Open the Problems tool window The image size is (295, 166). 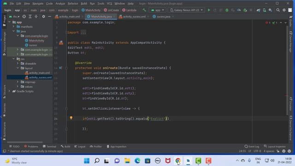point(31,147)
